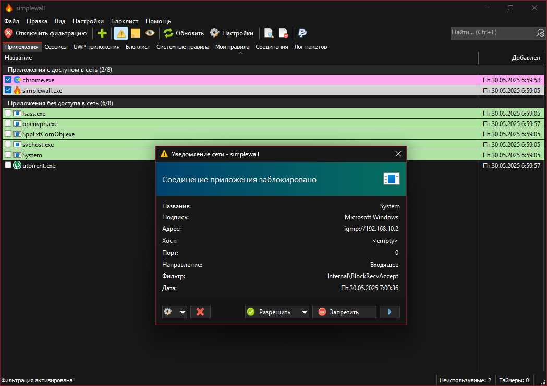
Task: Click the blue arrow next-notification button
Action: click(390, 312)
